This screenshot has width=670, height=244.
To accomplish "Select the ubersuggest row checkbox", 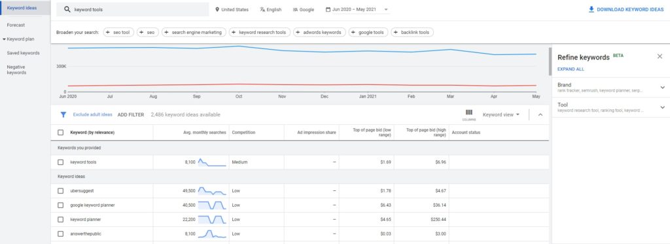I will [61, 190].
